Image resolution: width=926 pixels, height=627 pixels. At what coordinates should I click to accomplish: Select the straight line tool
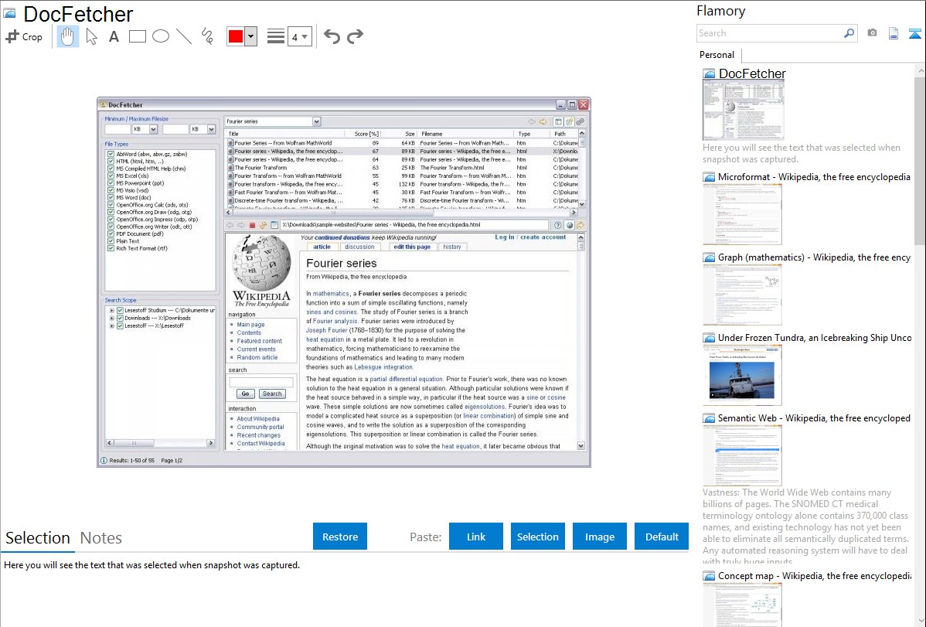point(184,36)
